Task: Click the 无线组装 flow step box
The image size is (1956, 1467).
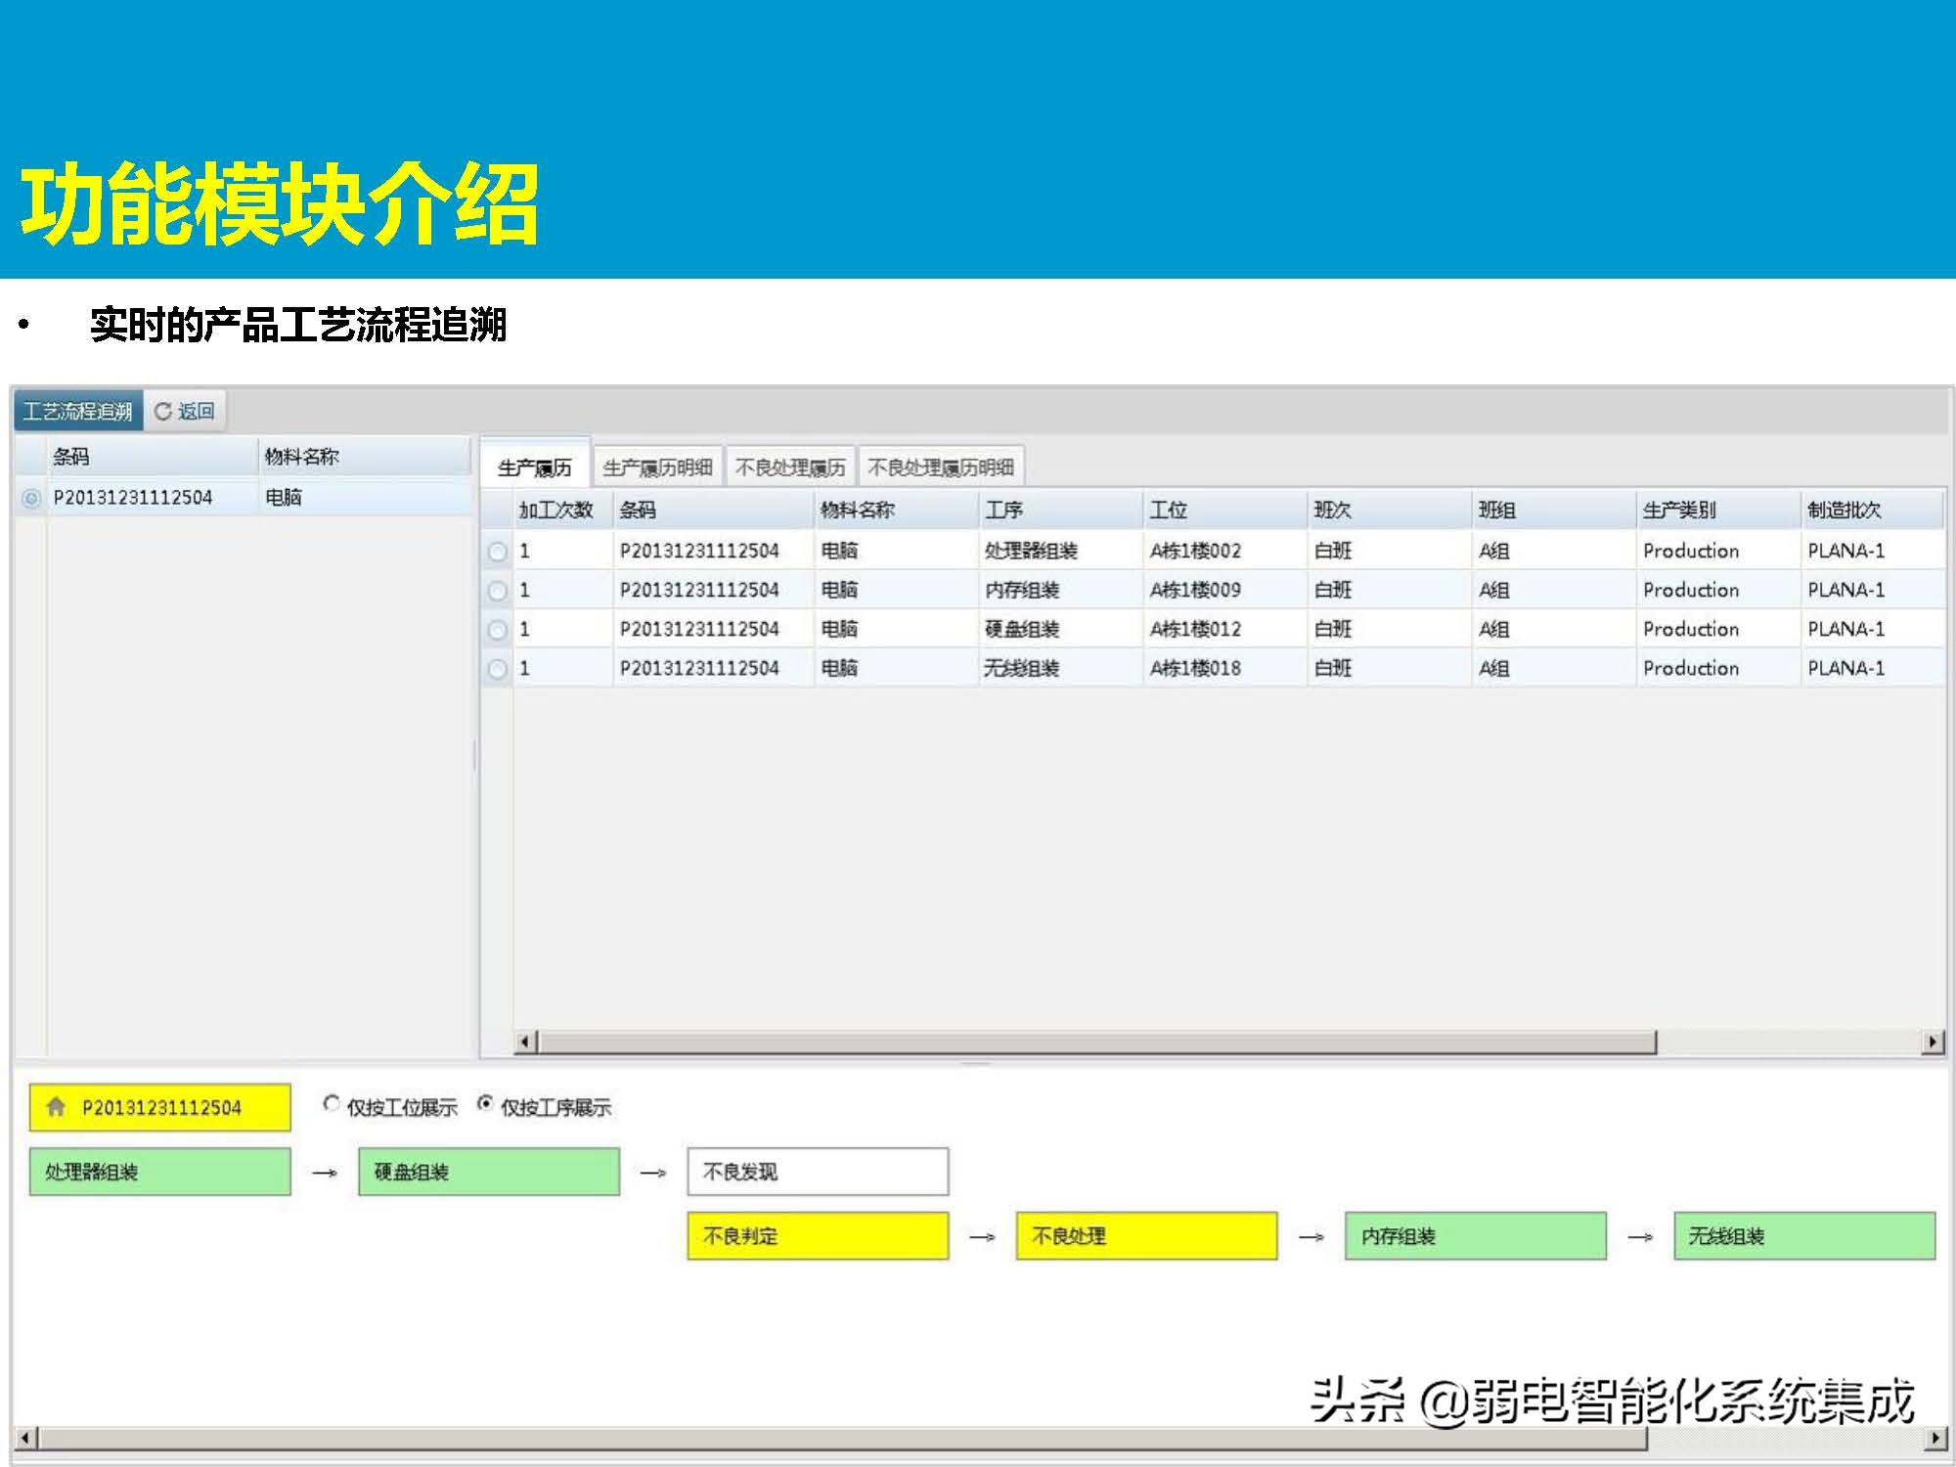Action: tap(1804, 1236)
